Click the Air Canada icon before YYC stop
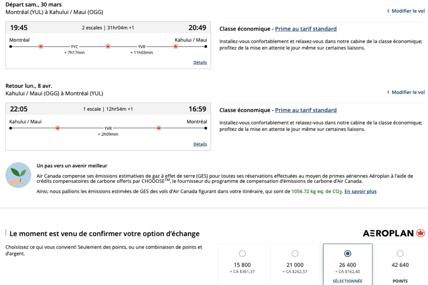The height and width of the screenshot is (285, 428). [41, 46]
